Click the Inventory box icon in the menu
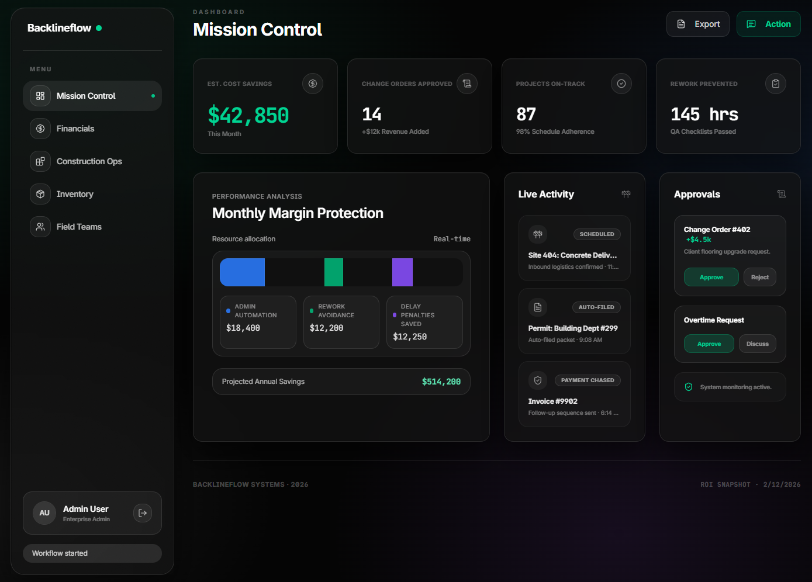This screenshot has width=812, height=582. point(40,194)
